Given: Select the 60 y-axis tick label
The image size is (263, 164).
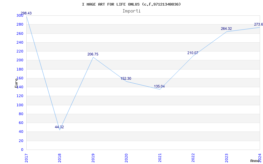Looking at the screenshot, I should click(21, 123).
